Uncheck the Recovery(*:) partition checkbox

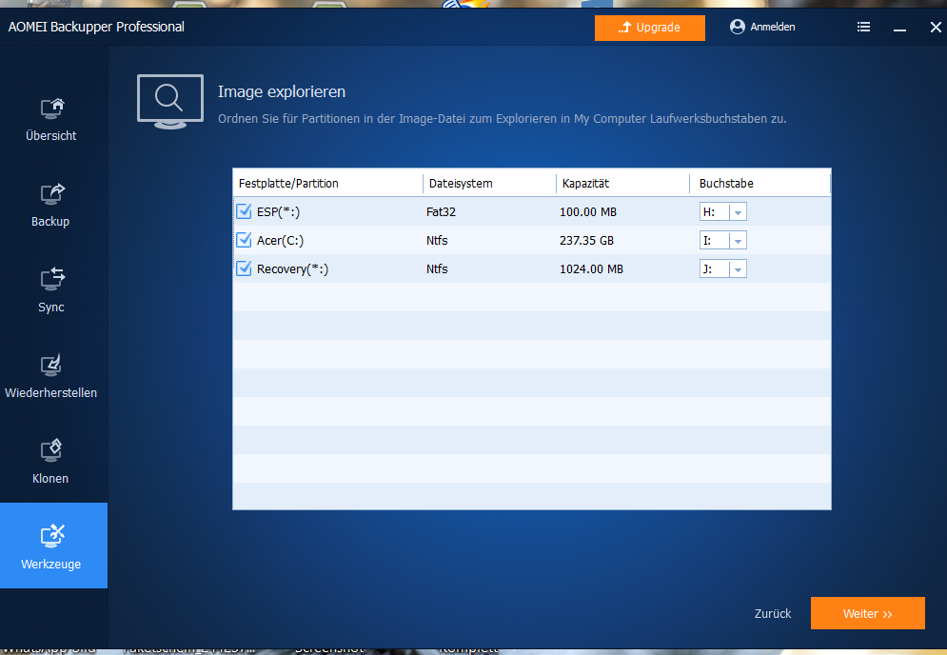pyautogui.click(x=244, y=268)
